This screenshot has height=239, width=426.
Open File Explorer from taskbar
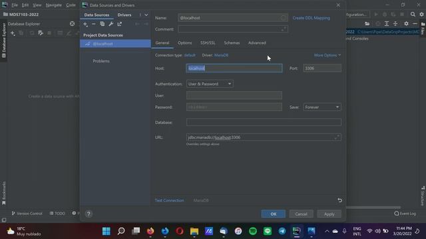point(194,231)
